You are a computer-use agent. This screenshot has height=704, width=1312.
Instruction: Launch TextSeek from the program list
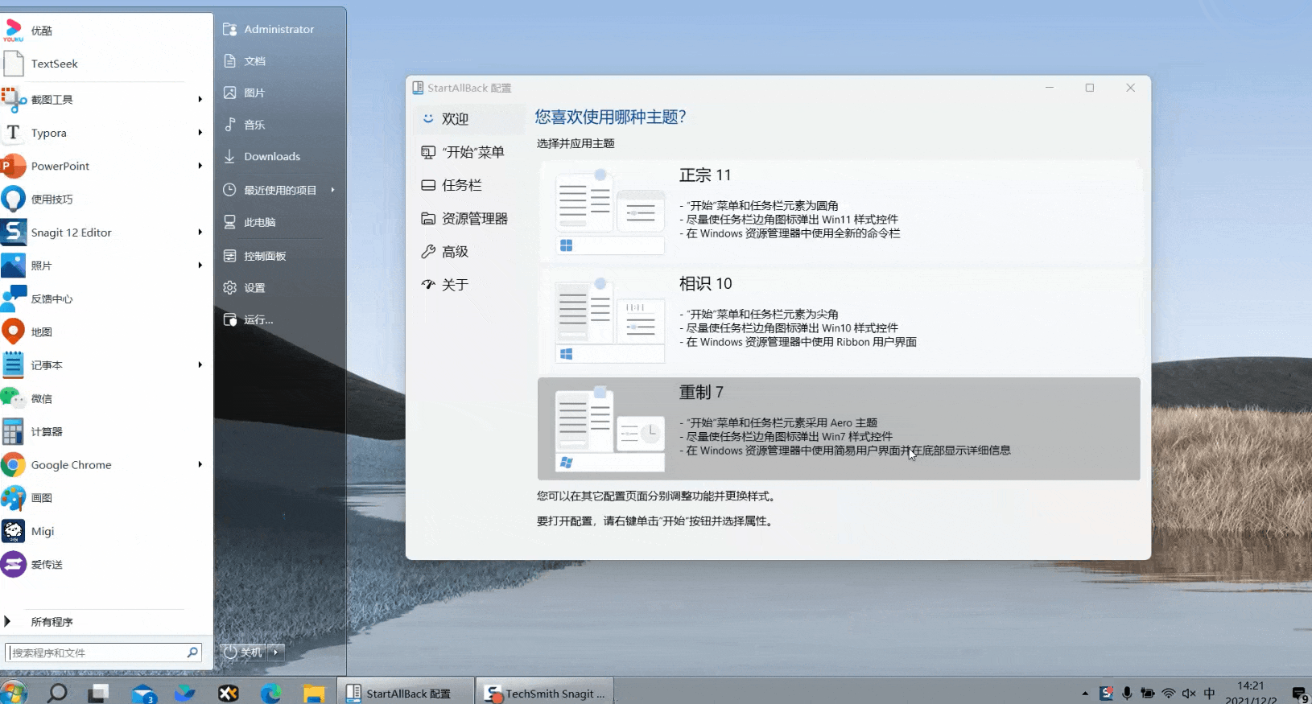tap(105, 64)
